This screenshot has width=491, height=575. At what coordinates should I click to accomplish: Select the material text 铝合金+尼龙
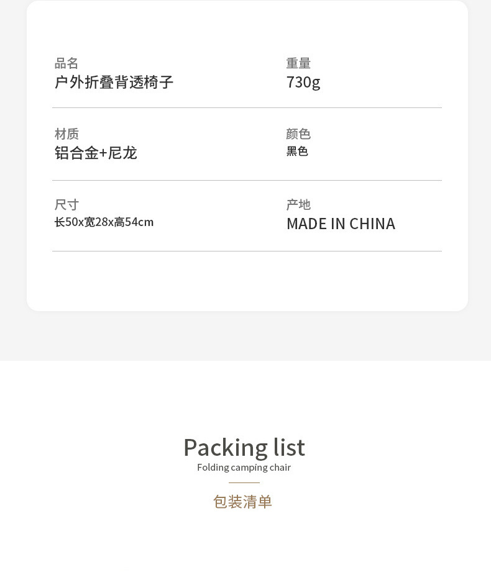(96, 153)
